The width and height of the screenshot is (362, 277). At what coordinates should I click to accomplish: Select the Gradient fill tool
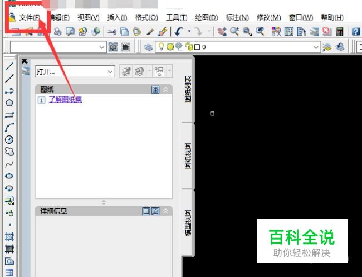9,249
